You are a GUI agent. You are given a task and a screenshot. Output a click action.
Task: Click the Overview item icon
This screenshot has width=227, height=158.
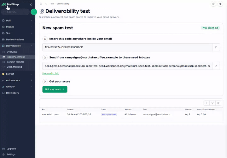(4, 52)
